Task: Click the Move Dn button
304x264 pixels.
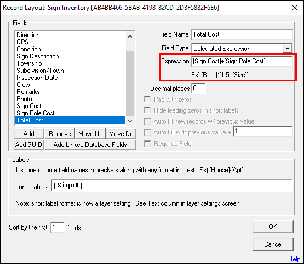Action: click(121, 134)
